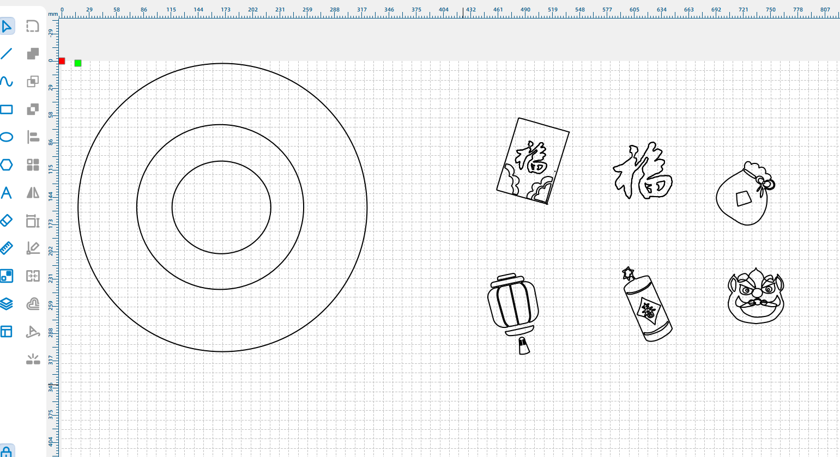Image resolution: width=840 pixels, height=457 pixels.
Task: Click the green square marker
Action: (x=78, y=63)
